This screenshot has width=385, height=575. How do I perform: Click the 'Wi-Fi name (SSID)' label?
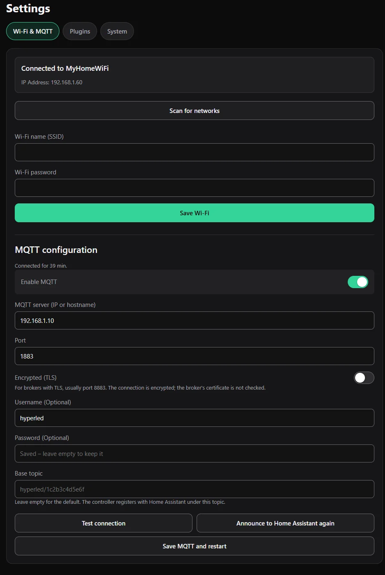(39, 137)
